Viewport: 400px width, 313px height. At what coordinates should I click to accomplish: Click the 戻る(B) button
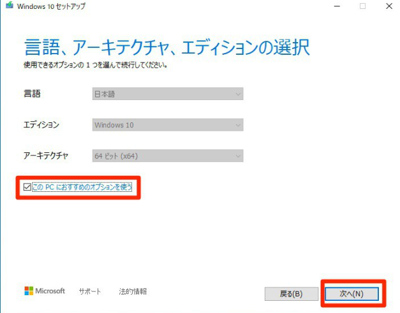[x=292, y=294]
